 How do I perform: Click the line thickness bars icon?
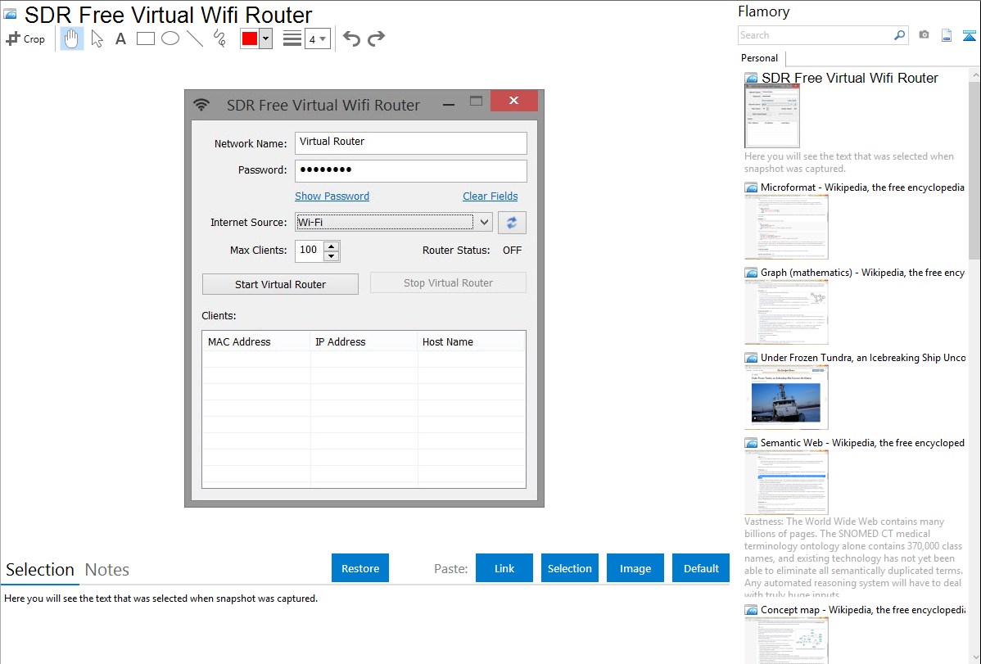292,38
